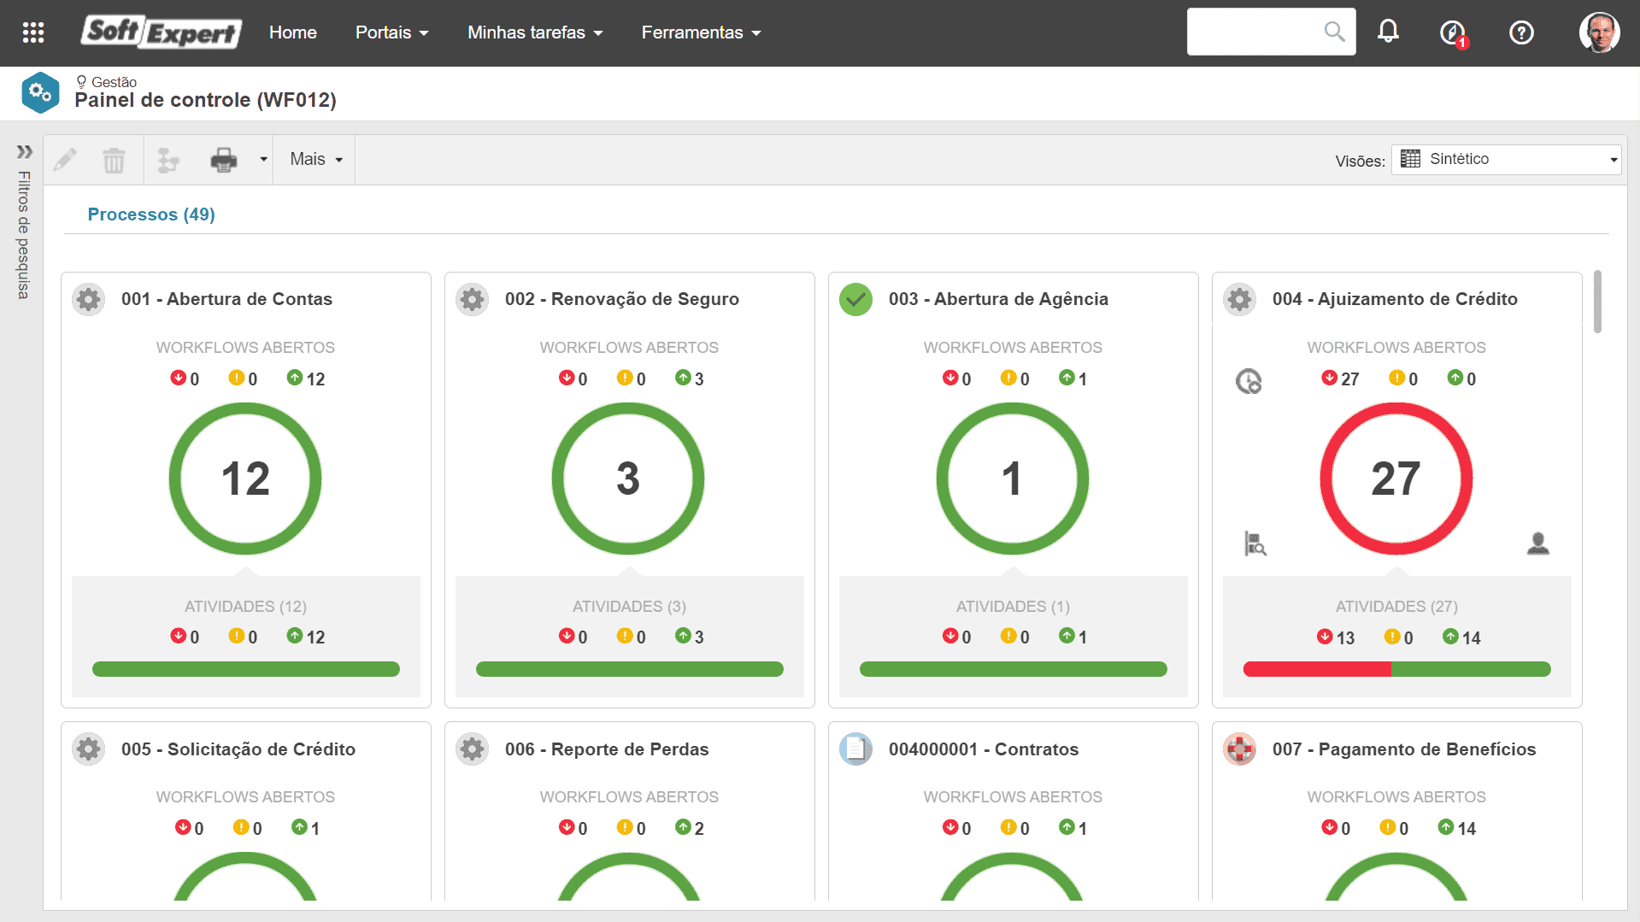
Task: Click gear icon of 004 - Ajuizamento de Crédito
Action: tap(1239, 299)
